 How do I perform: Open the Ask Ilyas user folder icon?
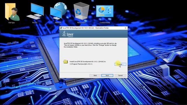[12, 12]
